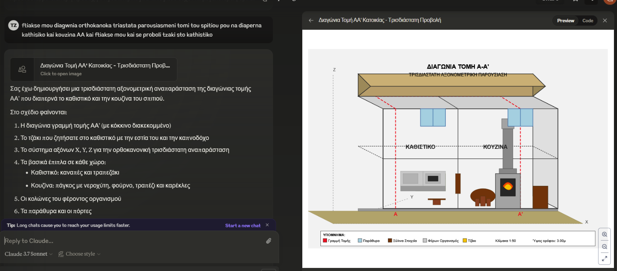Zoom out of the diagram preview
Viewport: 617px width, 271px height.
pos(604,247)
